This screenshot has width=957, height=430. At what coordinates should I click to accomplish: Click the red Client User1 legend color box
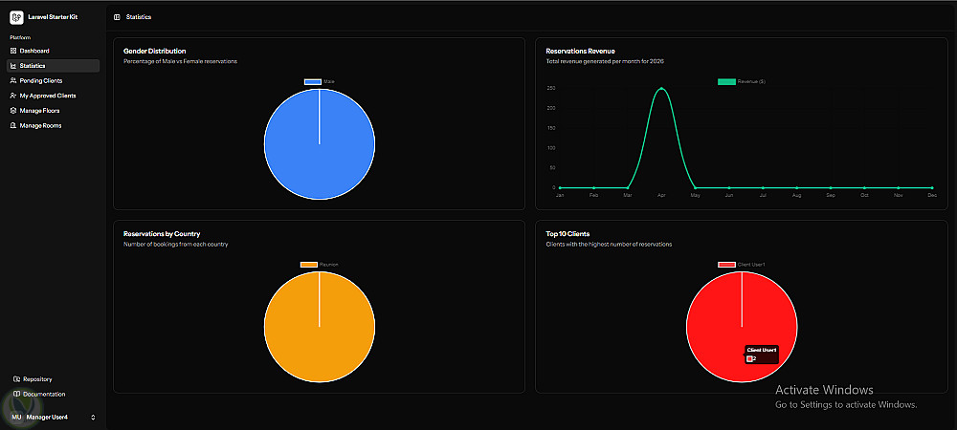(726, 265)
